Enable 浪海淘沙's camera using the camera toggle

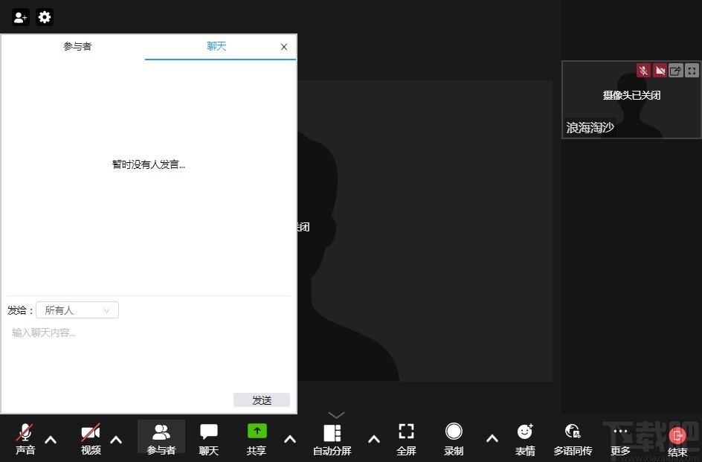[660, 70]
